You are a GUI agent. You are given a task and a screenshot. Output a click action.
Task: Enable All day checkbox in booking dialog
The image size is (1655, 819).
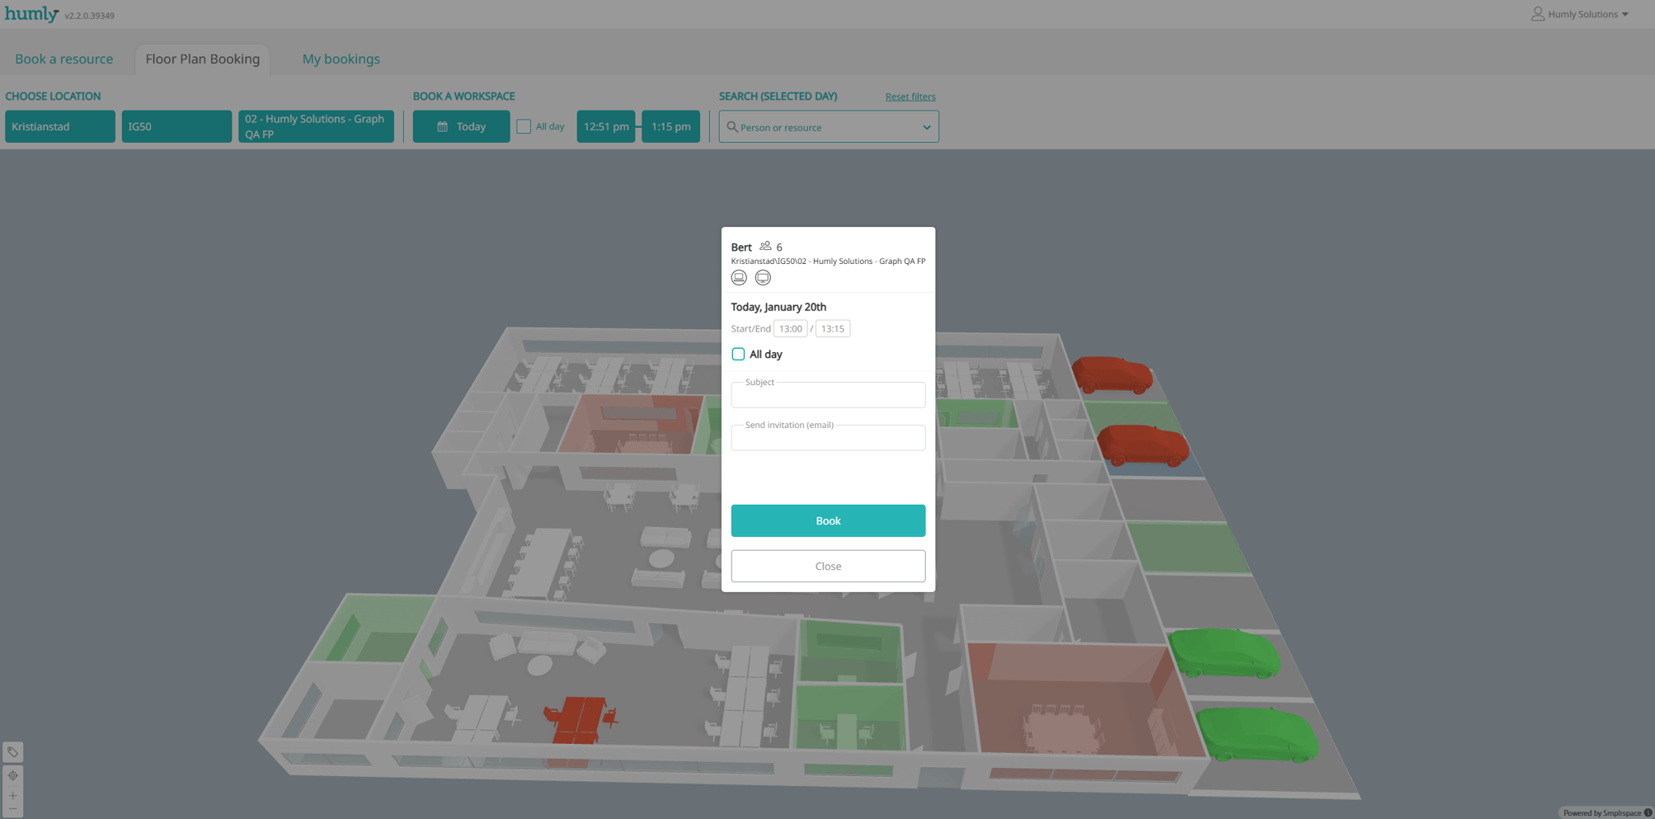738,354
